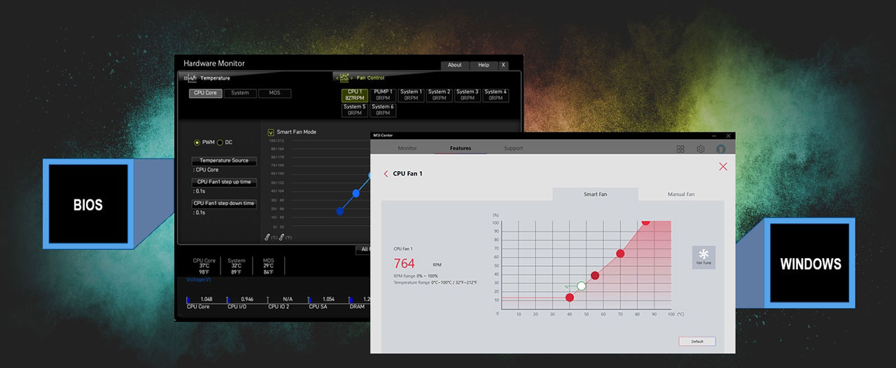Switch to the Monitor tab in MSI Center
The height and width of the screenshot is (368, 896).
407,148
